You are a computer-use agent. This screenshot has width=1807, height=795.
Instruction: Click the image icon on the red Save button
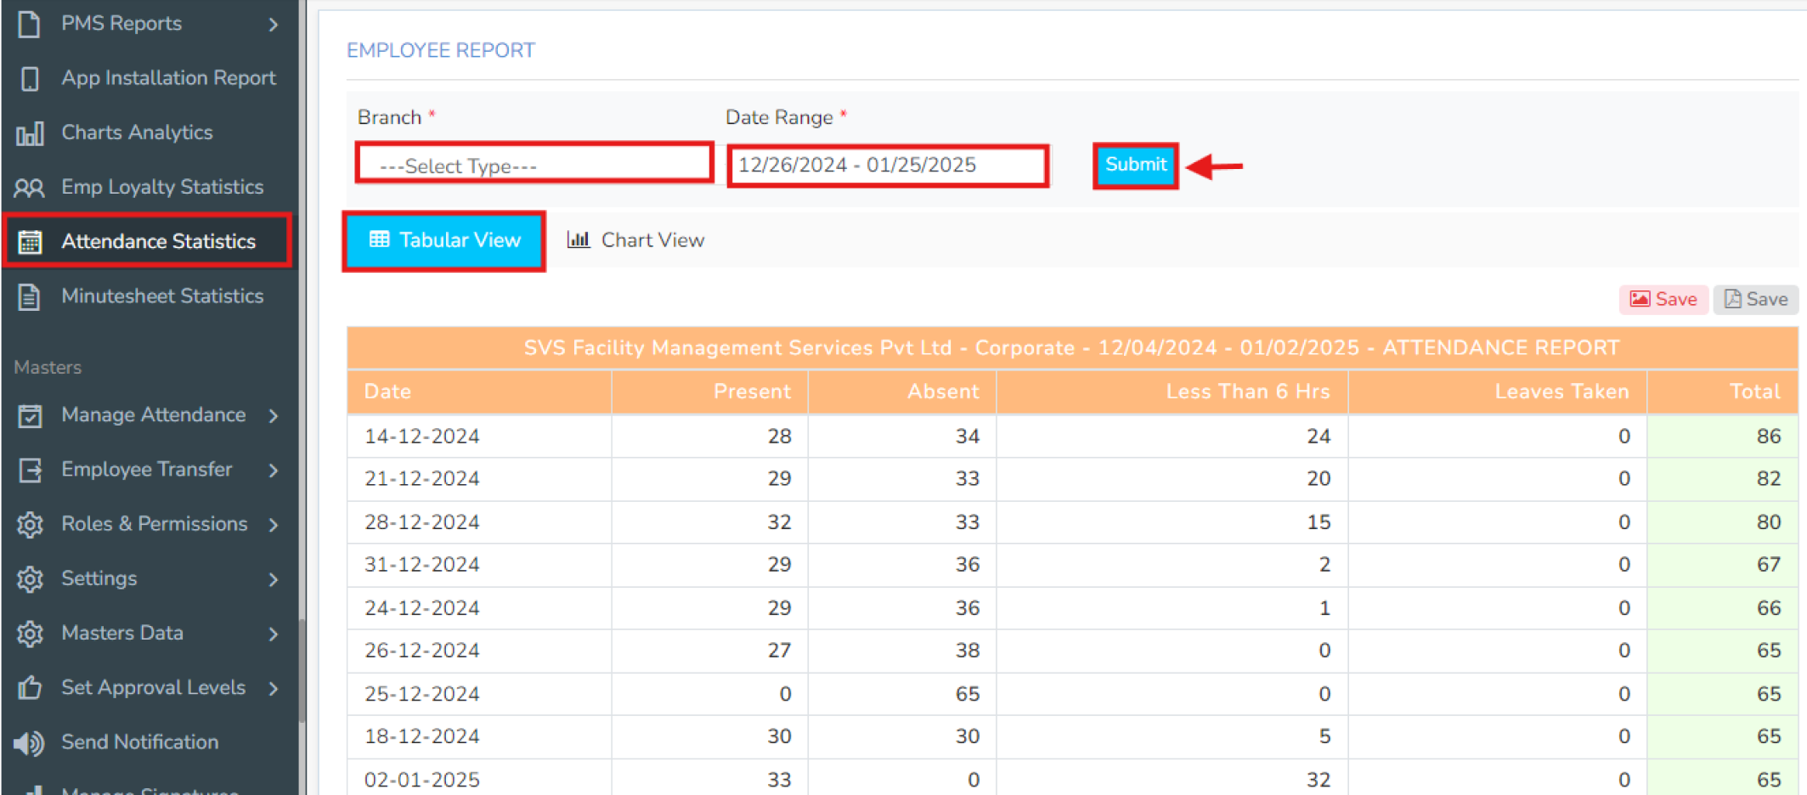1640,299
